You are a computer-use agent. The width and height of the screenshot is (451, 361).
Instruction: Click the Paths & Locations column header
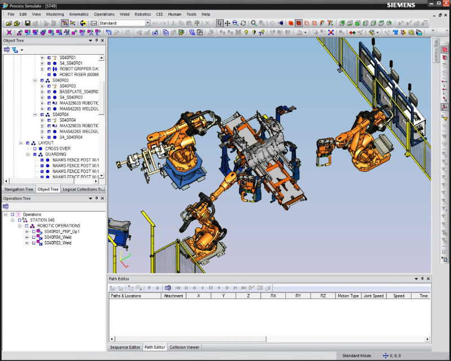(135, 296)
